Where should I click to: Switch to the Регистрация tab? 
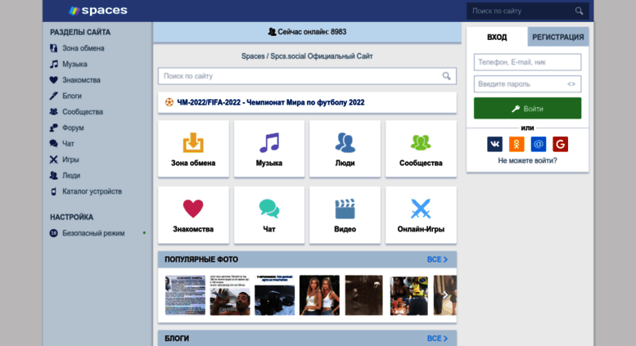[x=557, y=37]
